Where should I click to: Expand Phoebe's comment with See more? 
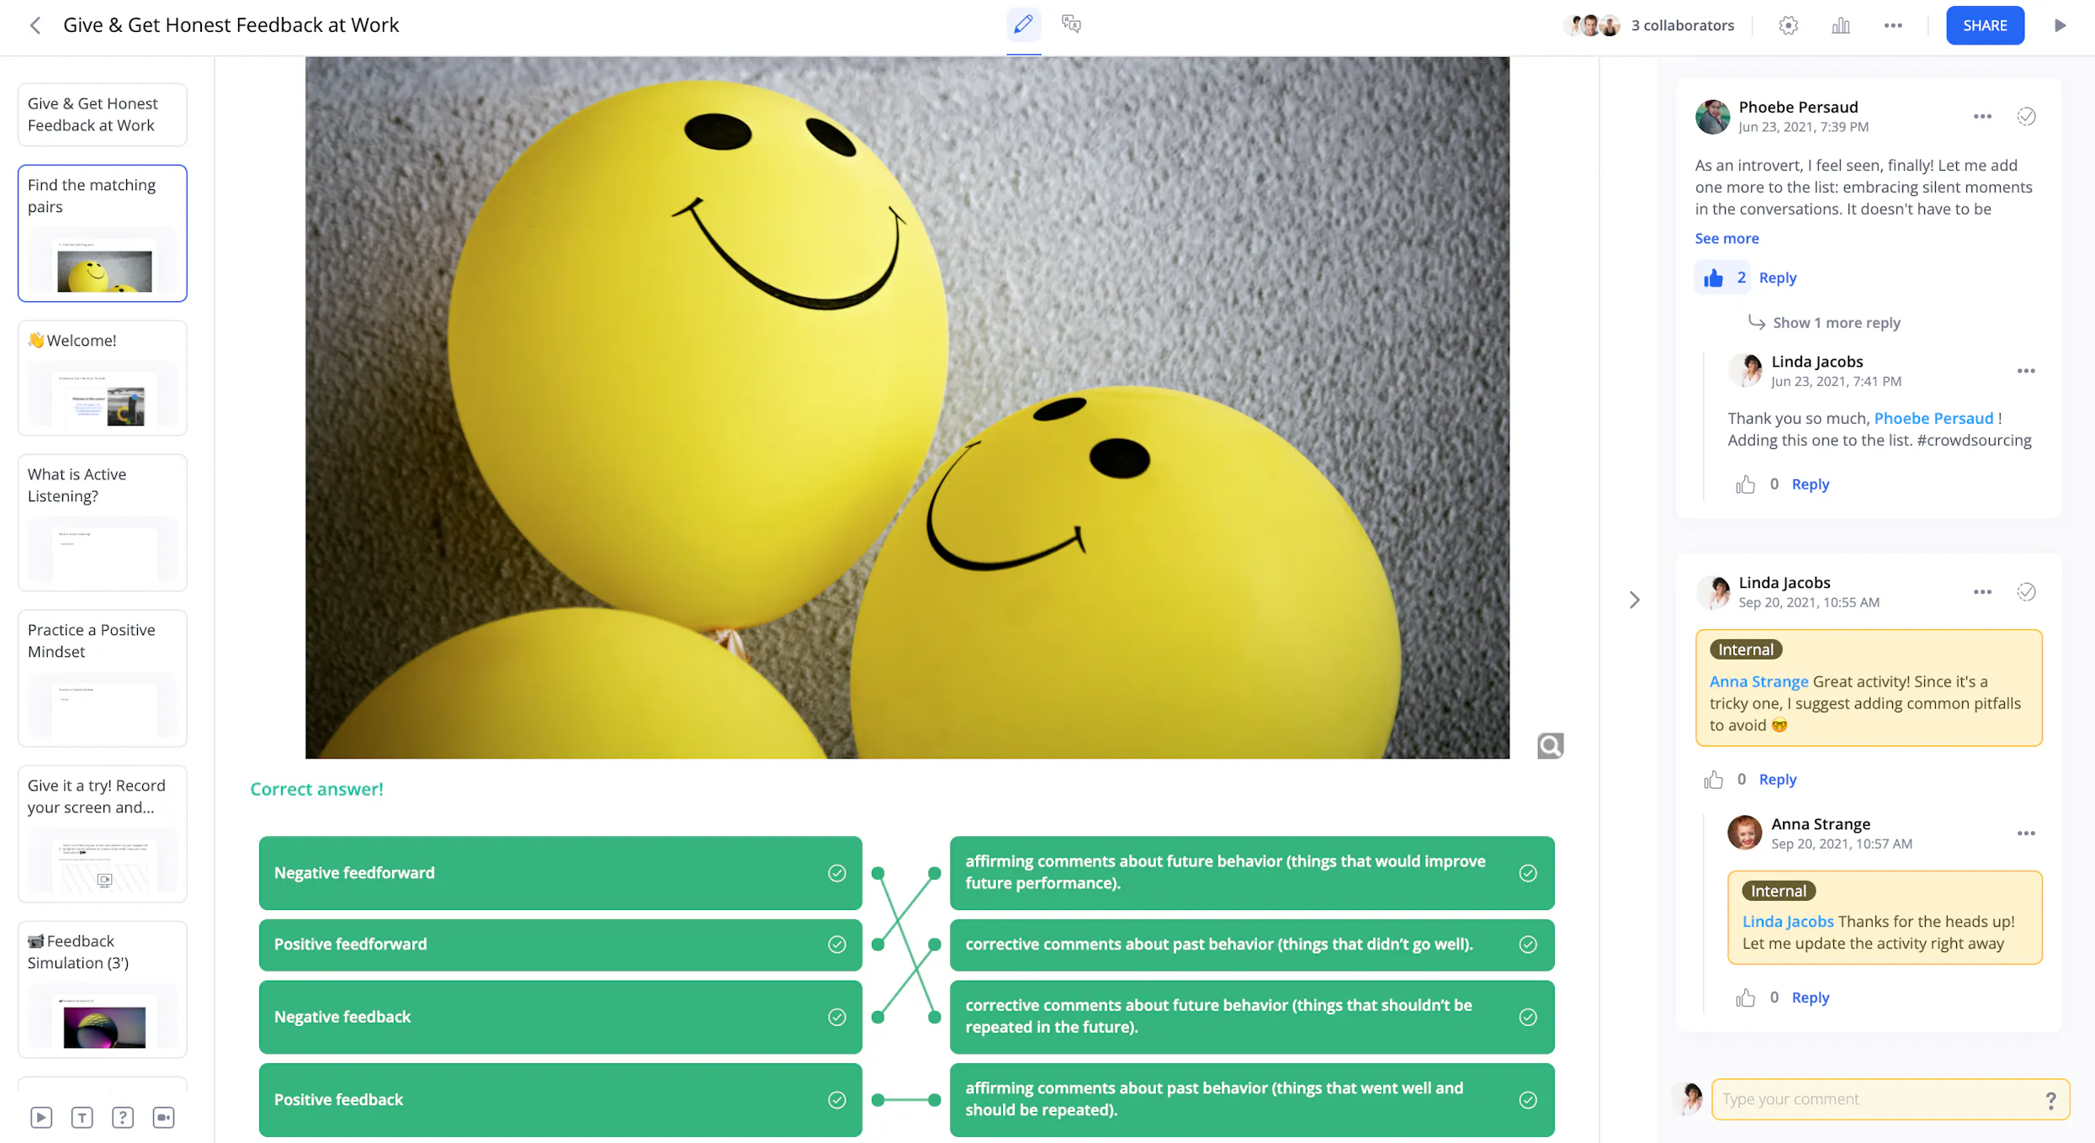click(x=1726, y=238)
